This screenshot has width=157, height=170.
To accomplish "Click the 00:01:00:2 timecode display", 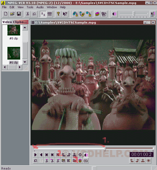I will pyautogui.click(x=141, y=154).
